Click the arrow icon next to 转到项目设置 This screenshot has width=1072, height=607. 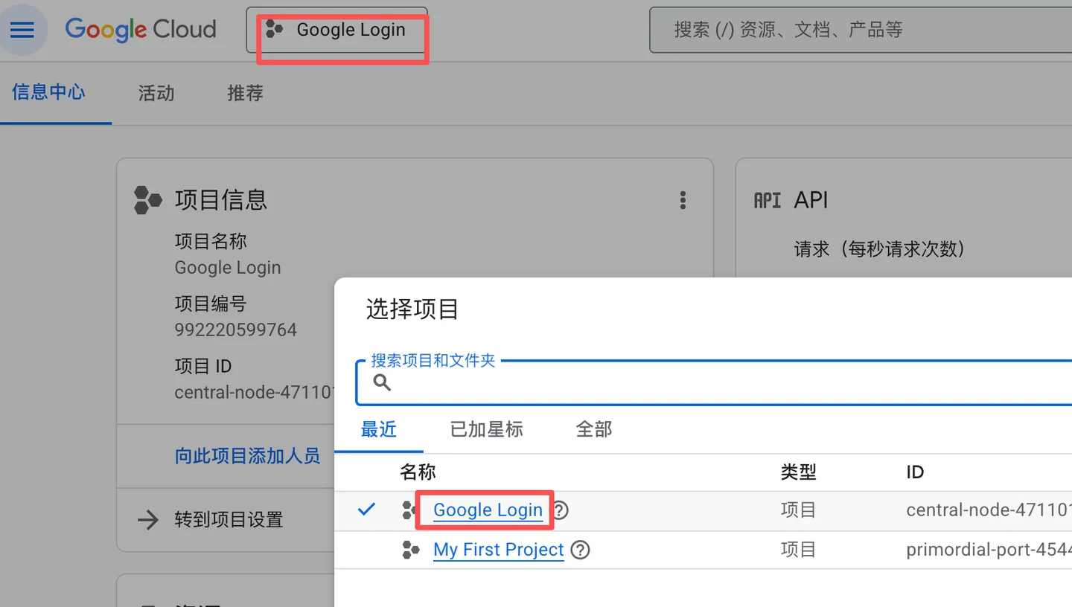[x=147, y=520]
